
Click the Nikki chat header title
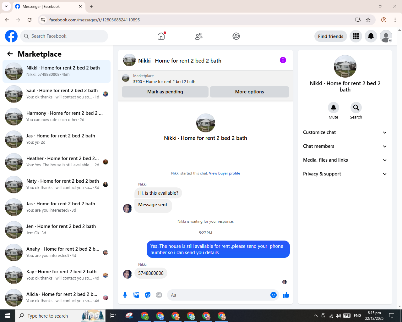click(x=180, y=61)
